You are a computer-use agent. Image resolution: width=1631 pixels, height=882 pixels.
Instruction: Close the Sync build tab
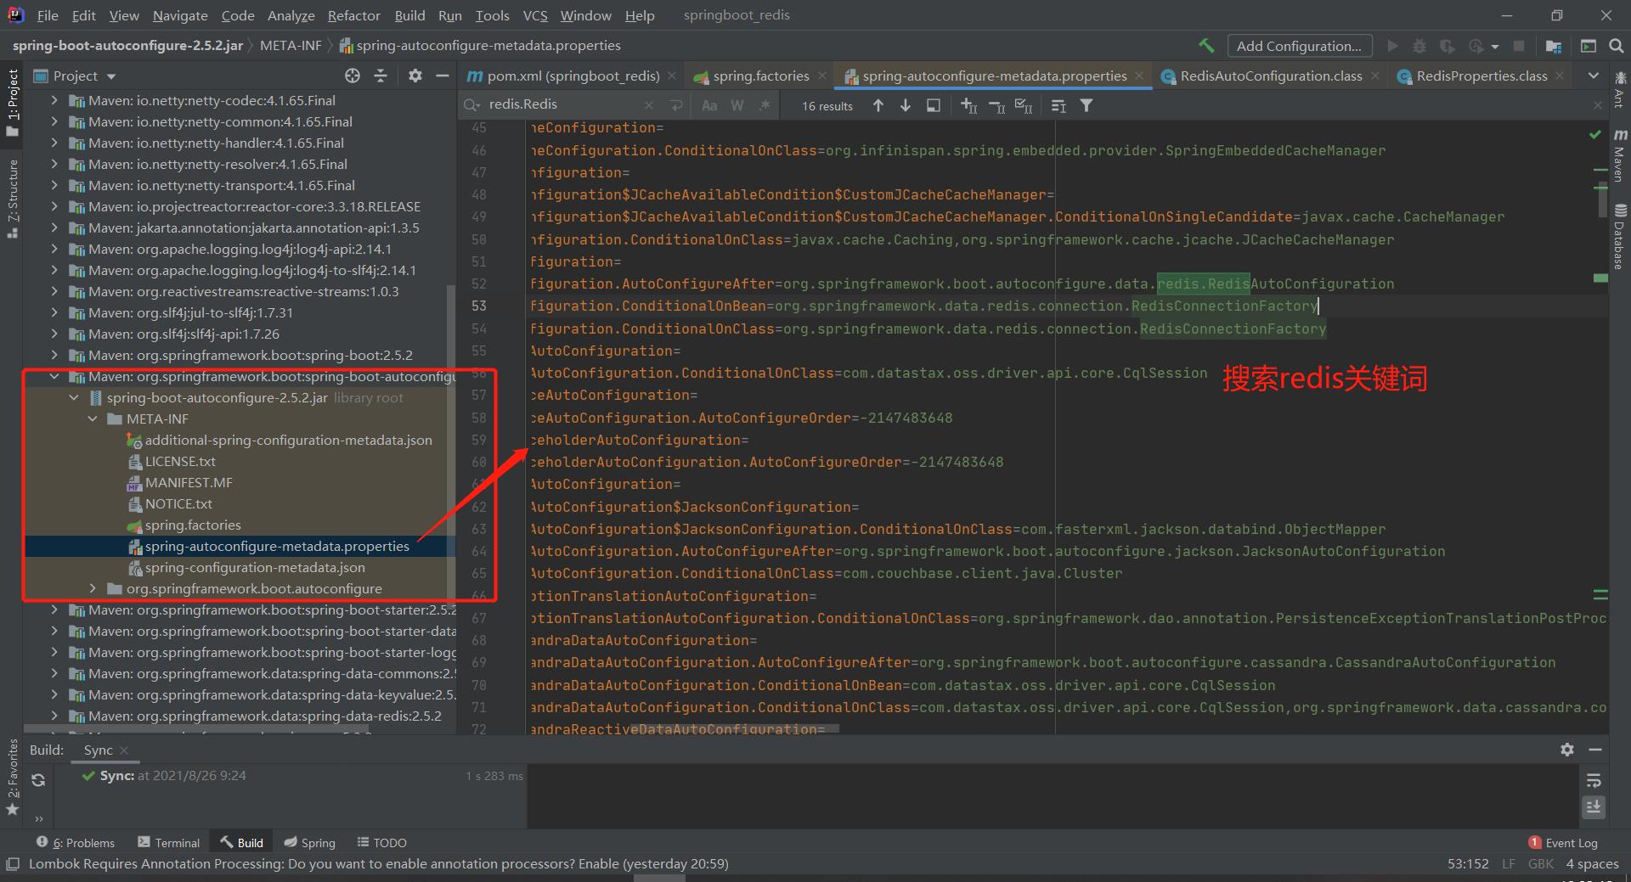tap(124, 750)
